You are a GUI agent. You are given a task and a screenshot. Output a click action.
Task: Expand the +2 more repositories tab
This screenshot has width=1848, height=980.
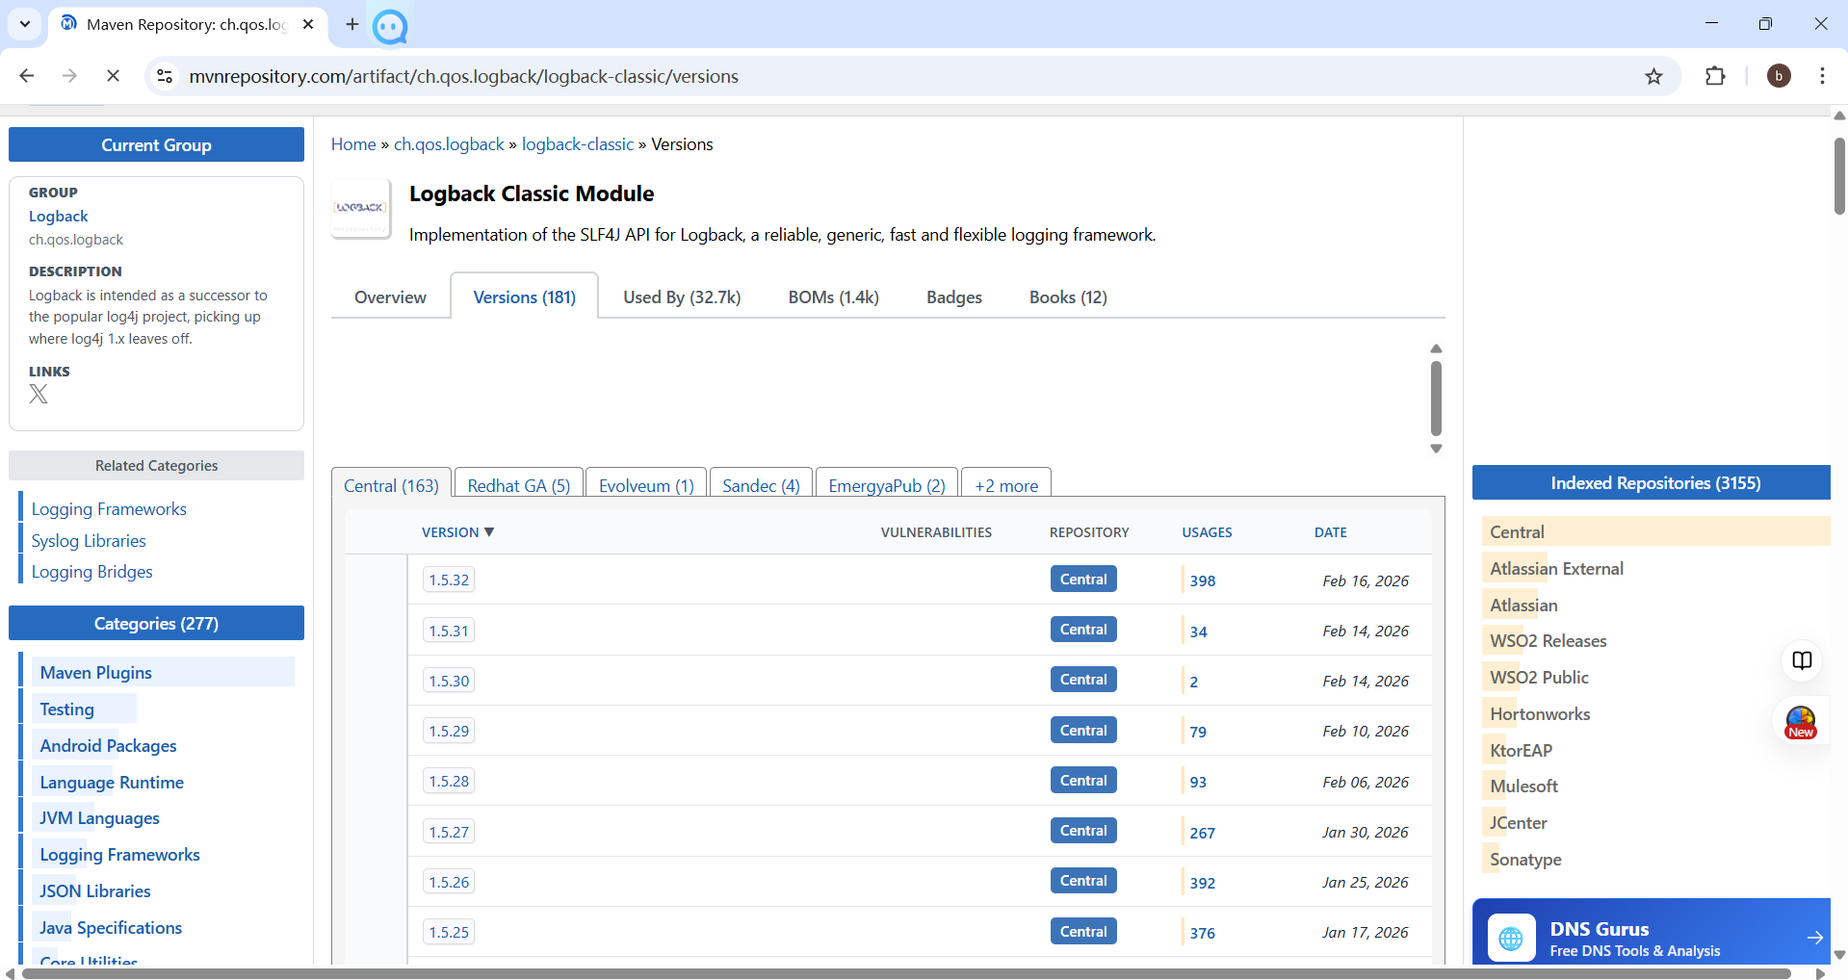[x=1006, y=485]
